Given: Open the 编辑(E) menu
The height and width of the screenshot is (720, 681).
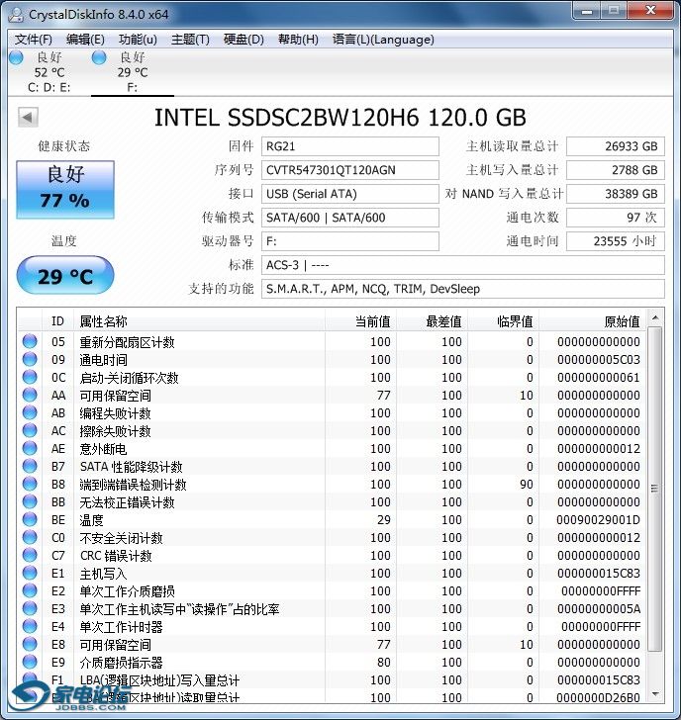Looking at the screenshot, I should [x=85, y=40].
